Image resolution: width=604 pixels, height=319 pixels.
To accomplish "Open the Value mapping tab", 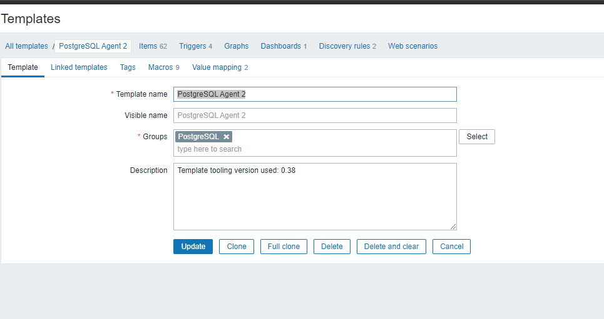I will point(220,67).
